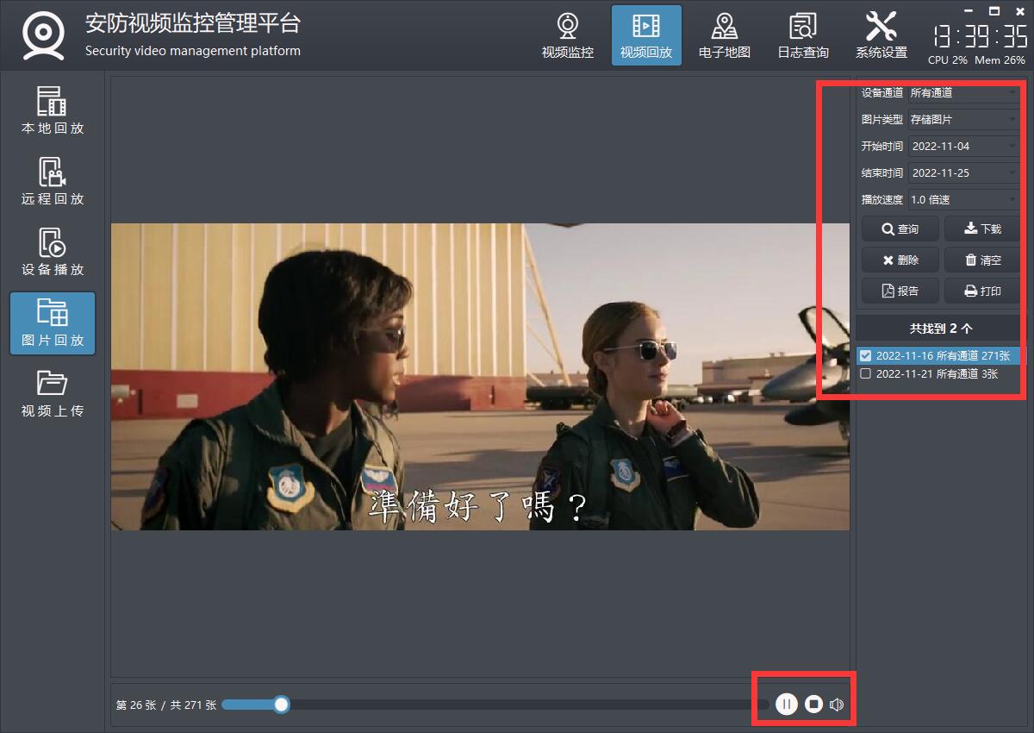The image size is (1034, 733).
Task: Open the 电子地图 electronic map tab
Action: (724, 35)
